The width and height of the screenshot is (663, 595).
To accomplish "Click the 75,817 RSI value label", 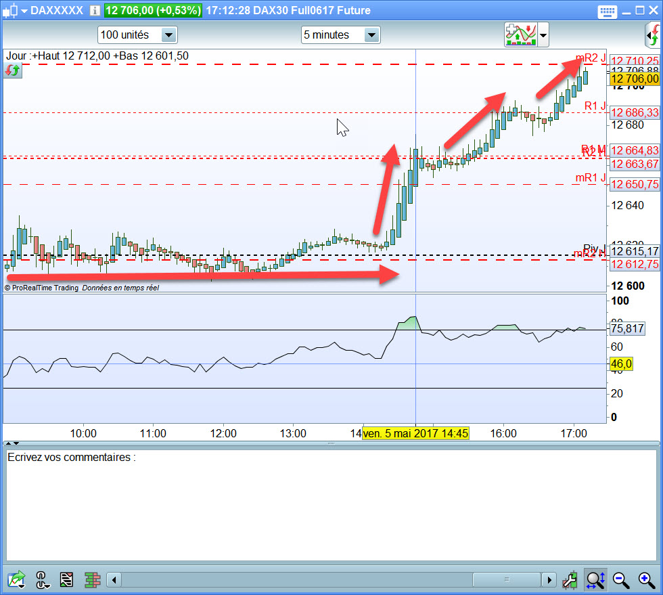I will coord(627,328).
